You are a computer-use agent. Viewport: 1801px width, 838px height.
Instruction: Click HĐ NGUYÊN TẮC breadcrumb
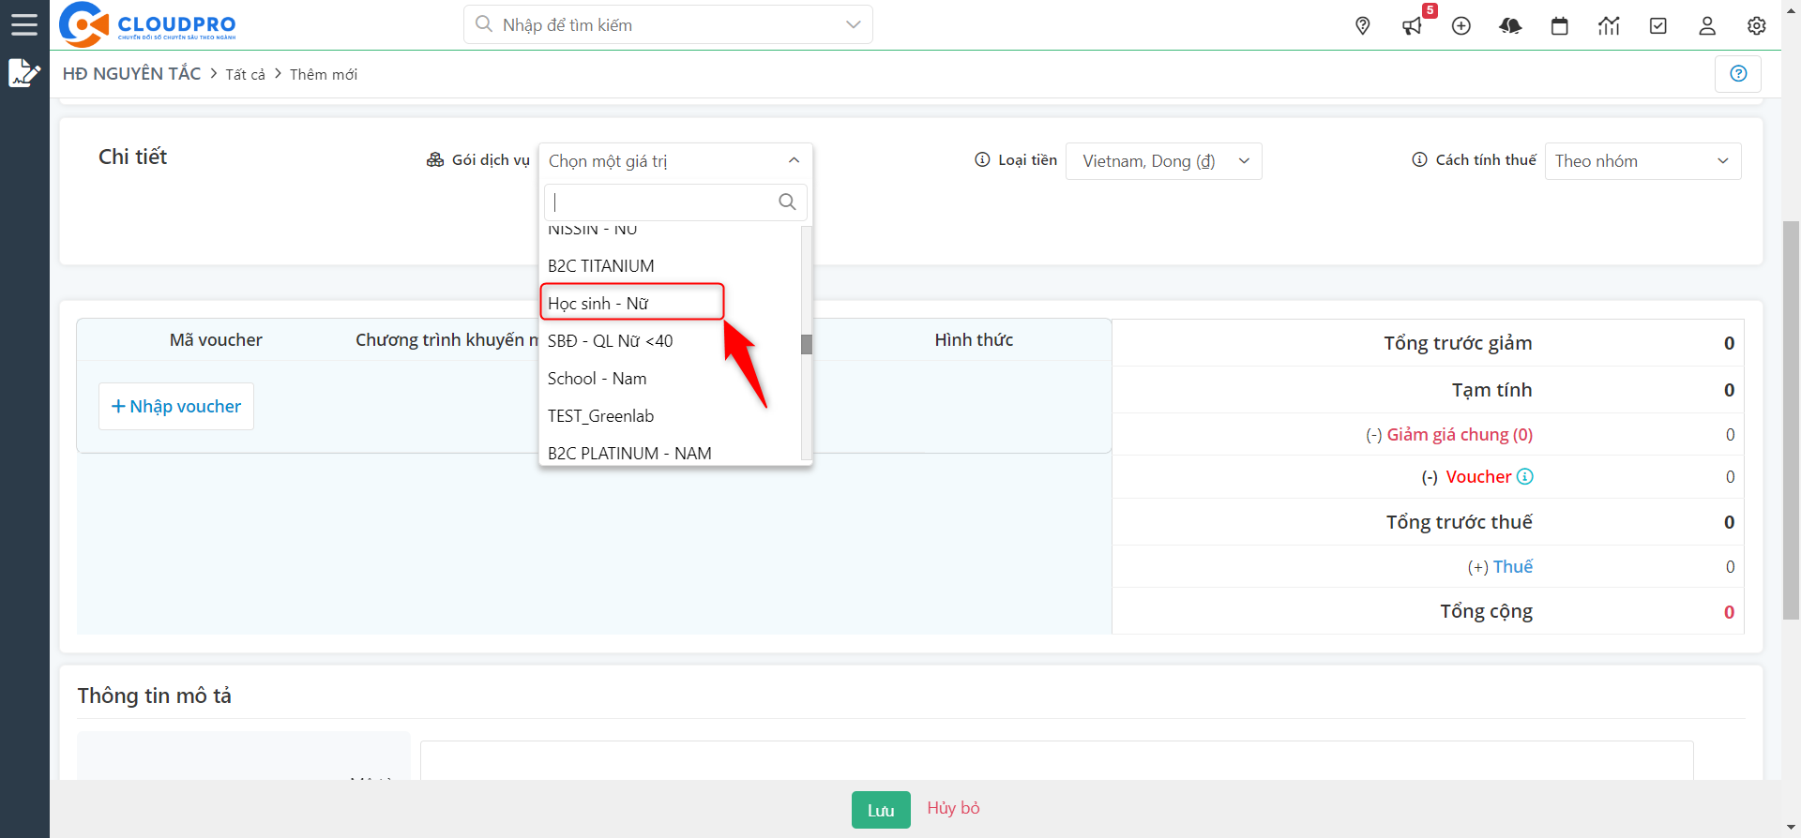[132, 73]
